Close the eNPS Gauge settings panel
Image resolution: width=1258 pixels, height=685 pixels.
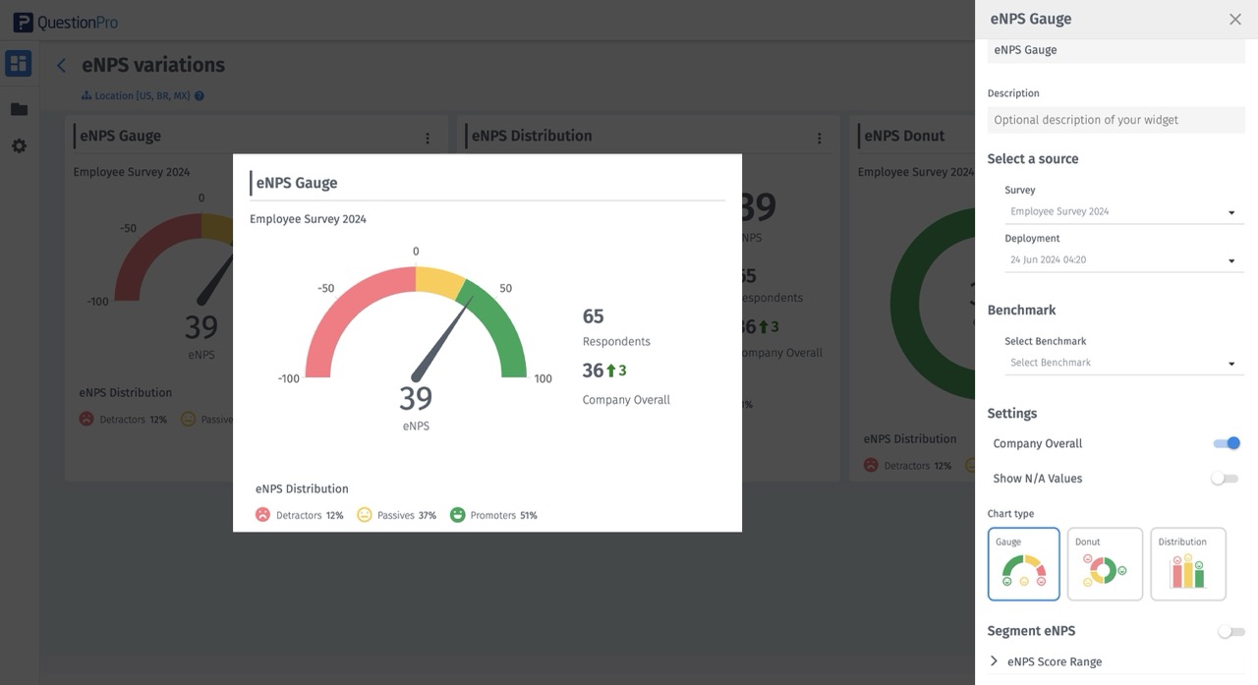pos(1234,20)
